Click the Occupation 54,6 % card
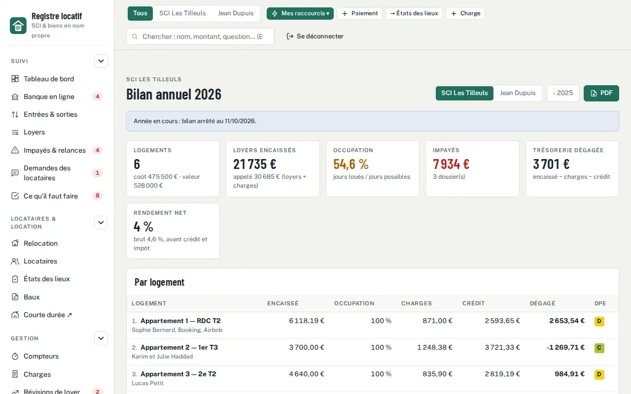The width and height of the screenshot is (631, 394). (373, 169)
